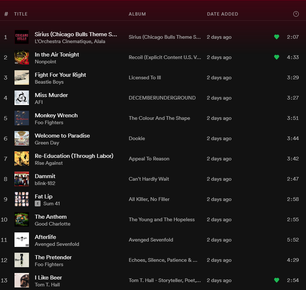Screen dimensions: 306x290
Task: Click the explicit E badge on Fat Lip
Action: tap(37, 204)
